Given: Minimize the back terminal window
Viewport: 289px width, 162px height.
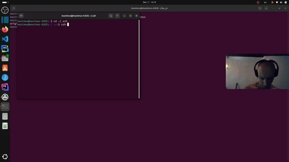Looking at the screenshot, I should click(x=273, y=8).
